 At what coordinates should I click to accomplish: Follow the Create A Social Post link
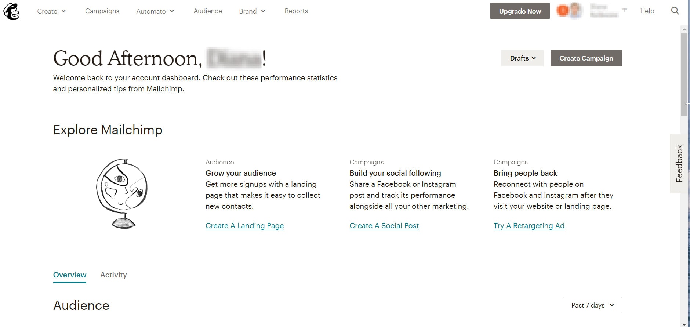click(384, 226)
